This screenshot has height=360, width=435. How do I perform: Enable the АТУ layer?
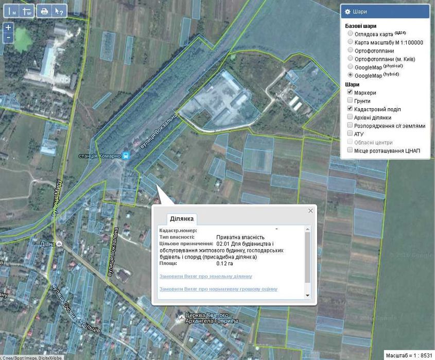click(x=350, y=133)
